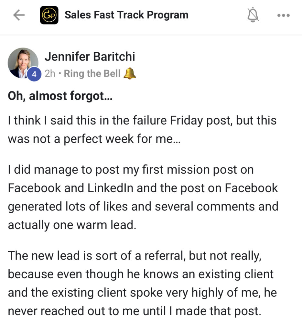Open the Ring the Bell category
302x331 pixels.
pyautogui.click(x=92, y=74)
